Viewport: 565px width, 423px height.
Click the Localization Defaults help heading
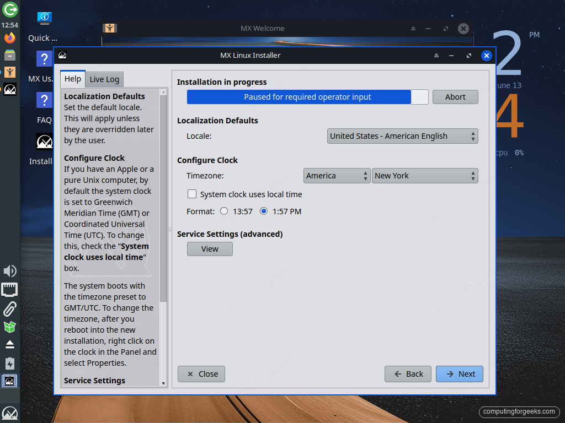104,96
